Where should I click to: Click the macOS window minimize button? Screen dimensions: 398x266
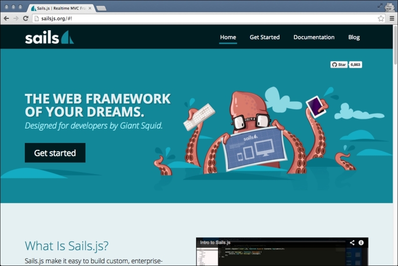(13, 7)
